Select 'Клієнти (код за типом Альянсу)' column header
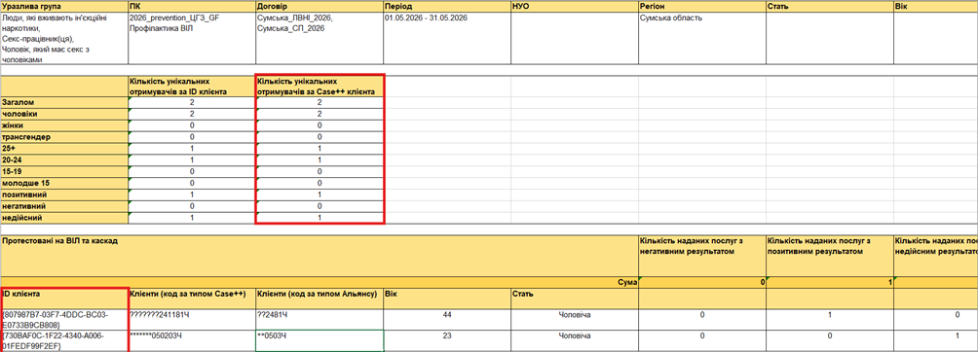 (x=320, y=299)
